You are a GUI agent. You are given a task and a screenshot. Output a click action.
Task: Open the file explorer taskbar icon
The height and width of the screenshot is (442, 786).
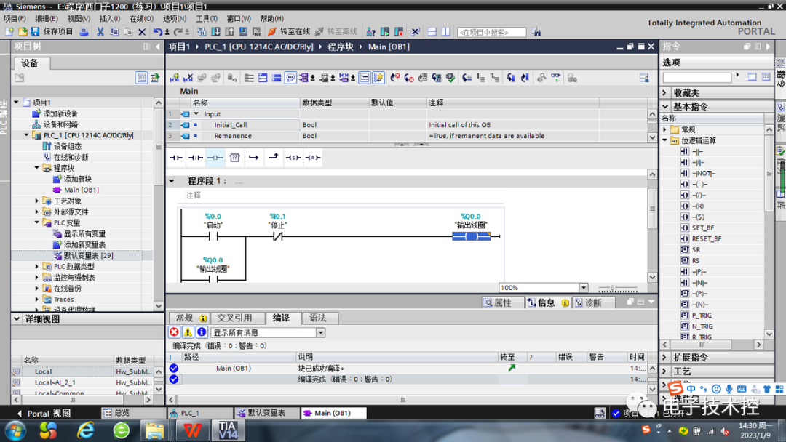155,430
